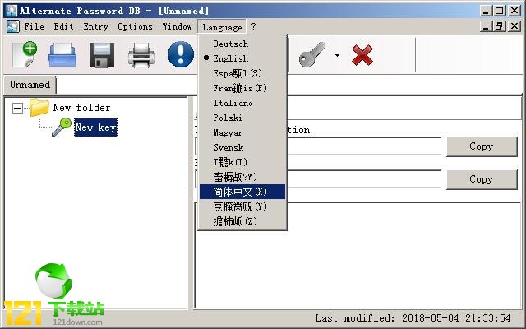
Task: Close the inner Unnamed document window
Action: click(x=514, y=25)
